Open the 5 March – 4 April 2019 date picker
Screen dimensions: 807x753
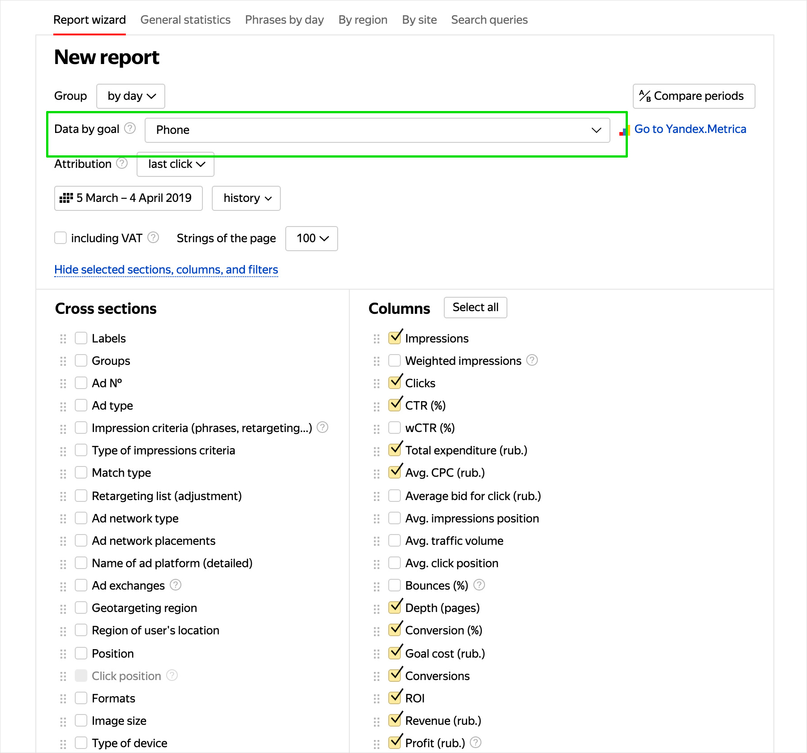[x=129, y=198]
